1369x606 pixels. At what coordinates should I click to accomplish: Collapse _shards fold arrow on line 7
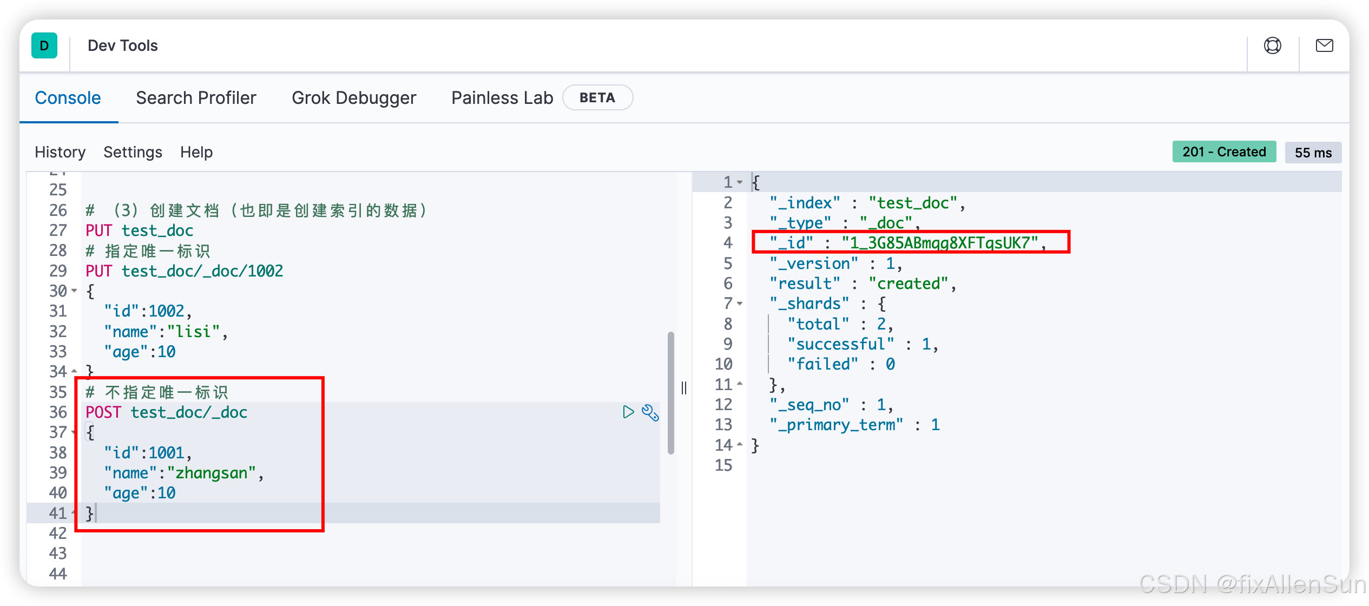click(740, 304)
